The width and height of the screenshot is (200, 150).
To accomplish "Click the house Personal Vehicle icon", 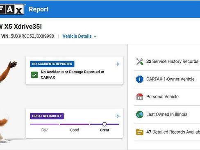I will click(140, 97).
